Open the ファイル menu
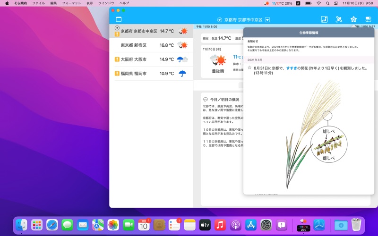 click(x=38, y=3)
